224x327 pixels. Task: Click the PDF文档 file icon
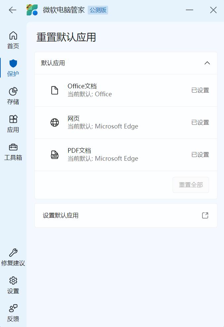(54, 154)
